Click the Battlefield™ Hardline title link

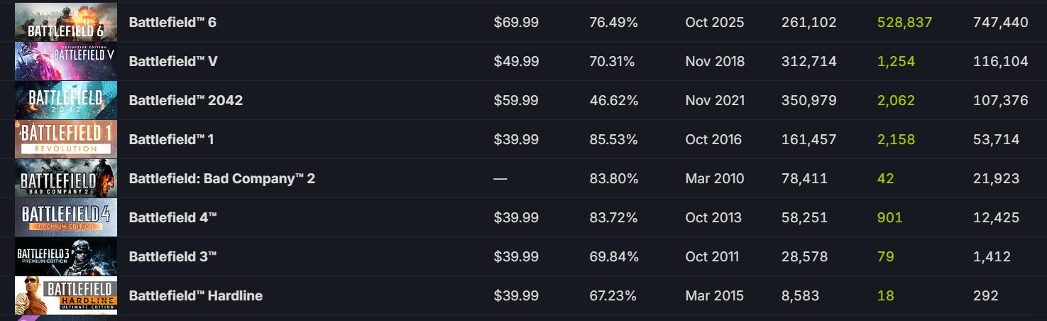pos(196,295)
